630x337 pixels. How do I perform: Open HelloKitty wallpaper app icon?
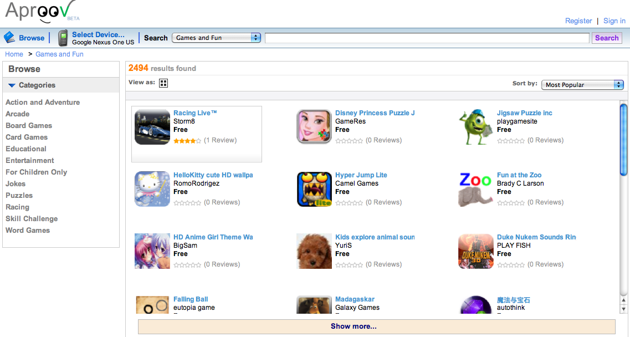click(x=152, y=189)
